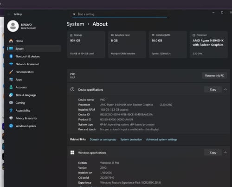Collapse the Windows specifications section
Image resolution: width=232 pixels, height=187 pixels.
pyautogui.click(x=226, y=153)
